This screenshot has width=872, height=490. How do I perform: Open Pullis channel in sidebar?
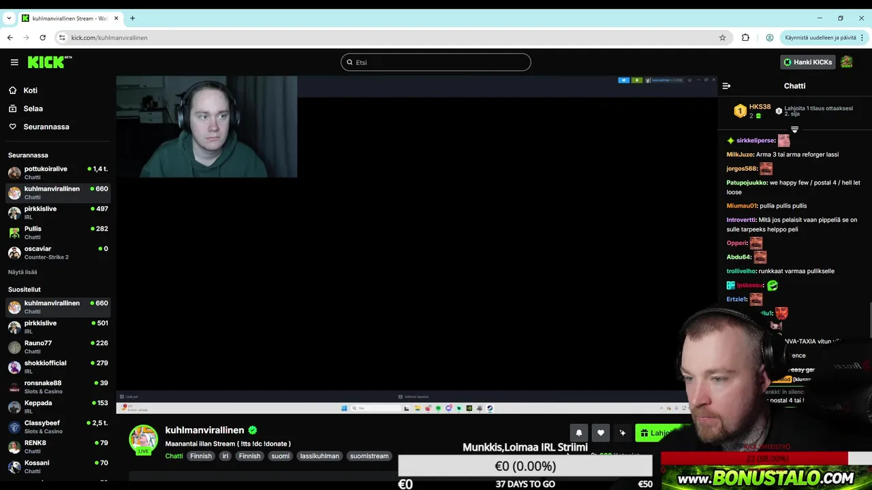[58, 233]
